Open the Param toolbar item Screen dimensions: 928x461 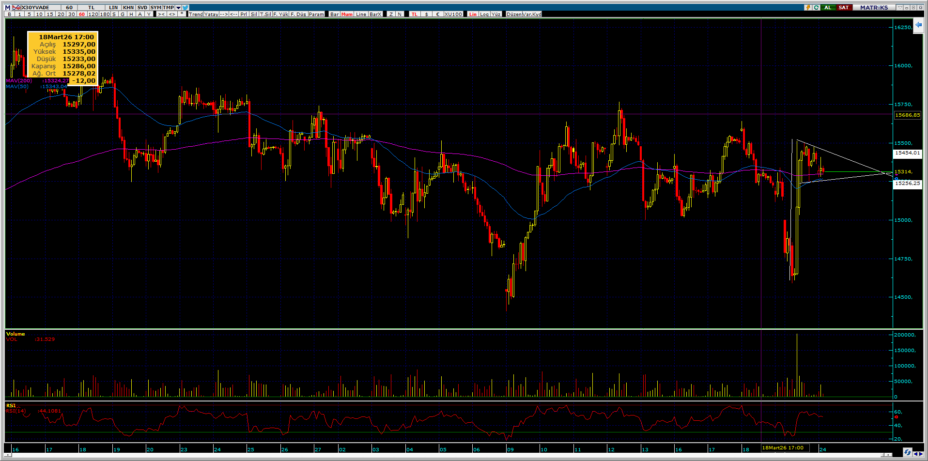click(x=316, y=14)
